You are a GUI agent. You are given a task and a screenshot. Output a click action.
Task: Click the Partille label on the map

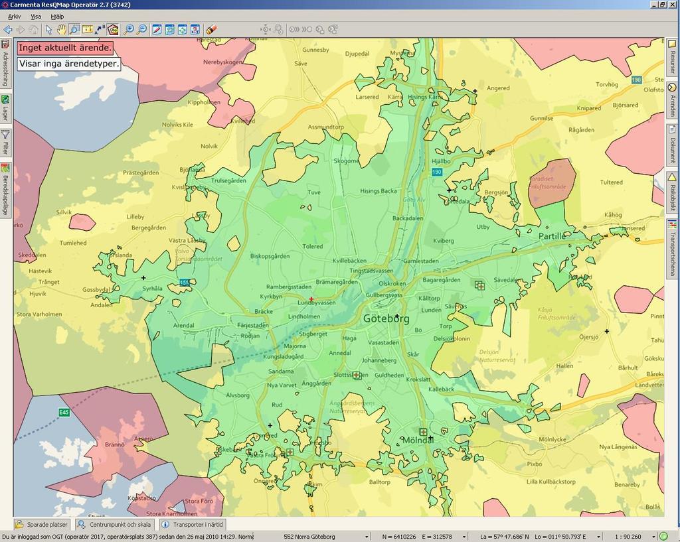point(552,236)
